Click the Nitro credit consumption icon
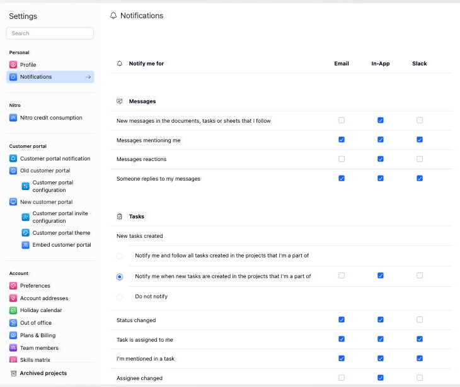The width and height of the screenshot is (460, 387). tap(13, 118)
